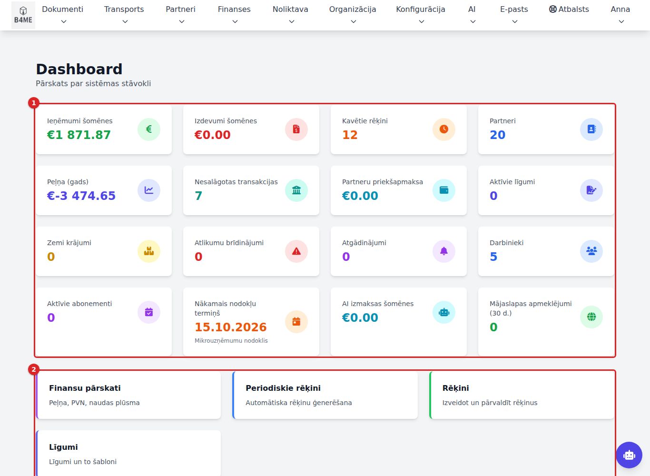Screen dimensions: 650x476
Task: Click the euro icon on Ieņēmumi šomēnes card
Action: click(x=149, y=129)
